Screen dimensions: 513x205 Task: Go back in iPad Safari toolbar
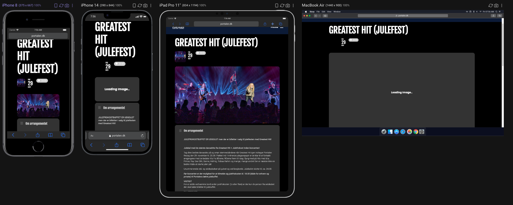(173, 24)
